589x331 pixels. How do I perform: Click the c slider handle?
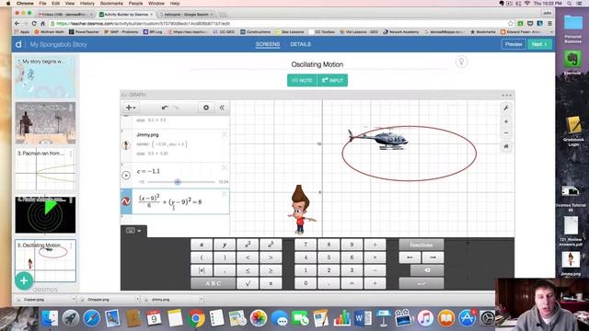point(178,182)
